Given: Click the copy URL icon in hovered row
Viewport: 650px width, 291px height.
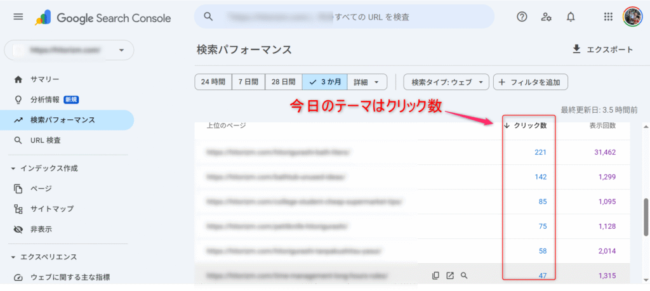Looking at the screenshot, I should point(435,275).
